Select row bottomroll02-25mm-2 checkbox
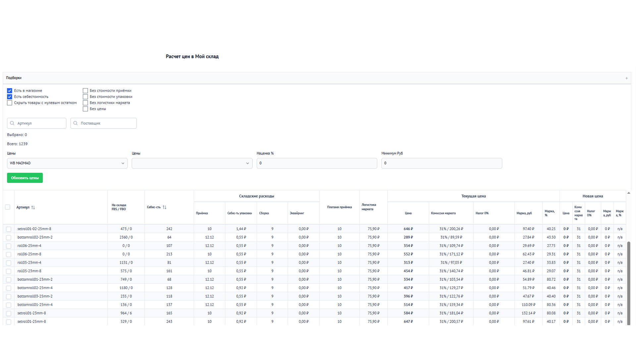 [x=9, y=238]
